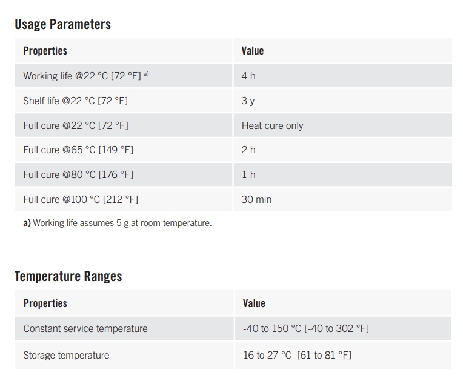Screen dimensions: 463x381
Task: Click the 2 h cure value
Action: [x=248, y=150]
